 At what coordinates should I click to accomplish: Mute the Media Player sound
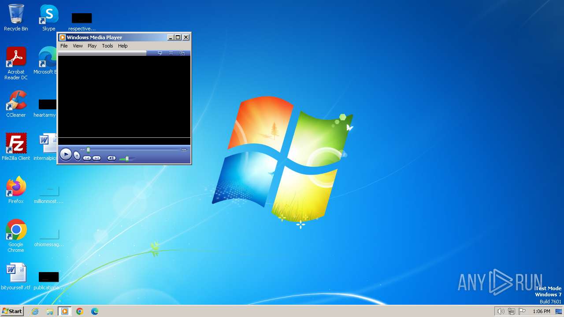pyautogui.click(x=111, y=158)
